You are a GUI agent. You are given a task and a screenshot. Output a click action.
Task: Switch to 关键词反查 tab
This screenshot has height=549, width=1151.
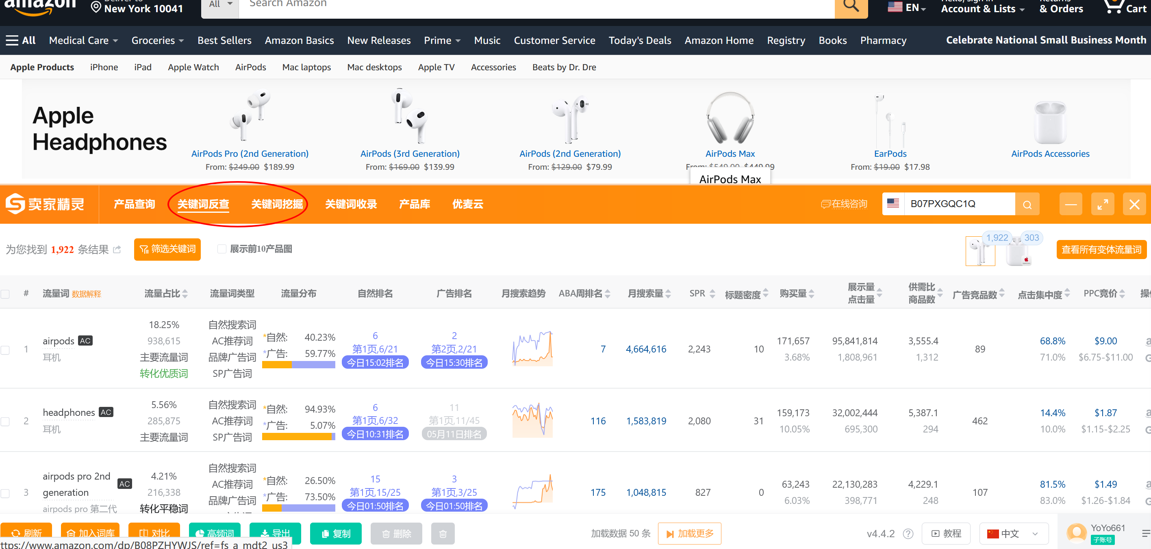tap(203, 204)
